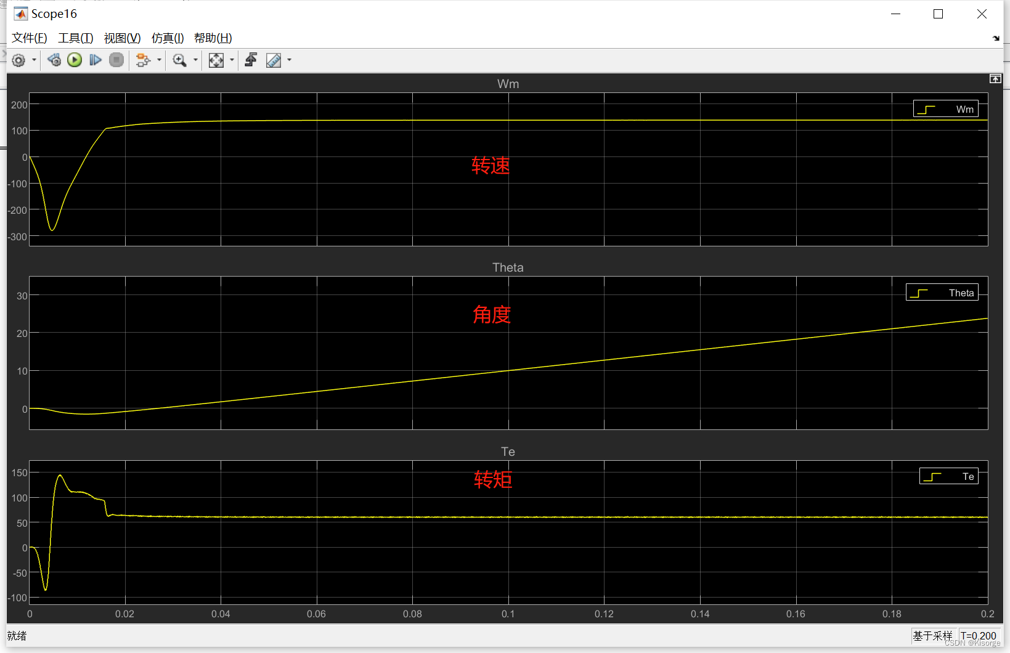The height and width of the screenshot is (653, 1010).
Task: Click the scale axes limits icon
Action: click(x=216, y=60)
